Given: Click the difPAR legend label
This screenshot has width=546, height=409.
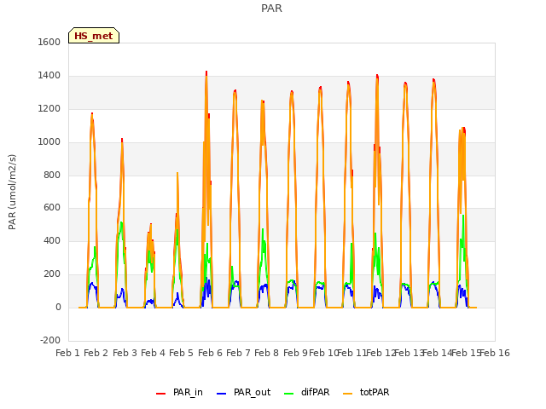Looking at the screenshot, I should pyautogui.click(x=315, y=392).
